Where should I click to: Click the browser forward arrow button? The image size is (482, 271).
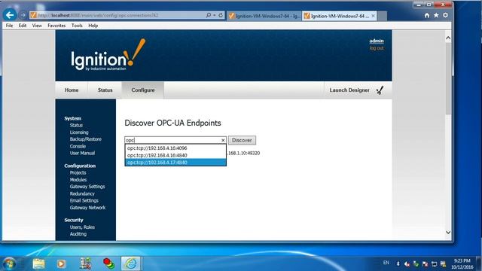coord(23,15)
